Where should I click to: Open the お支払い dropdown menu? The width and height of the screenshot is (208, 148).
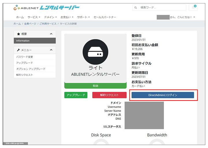tap(67, 17)
